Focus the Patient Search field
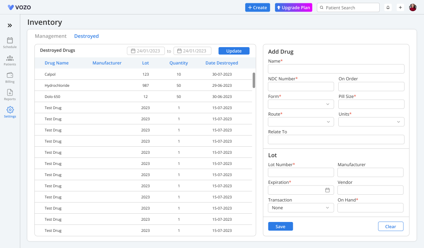 [x=348, y=7]
